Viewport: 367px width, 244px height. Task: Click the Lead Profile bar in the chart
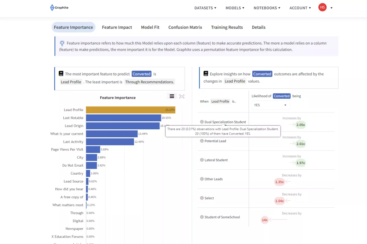click(x=130, y=110)
